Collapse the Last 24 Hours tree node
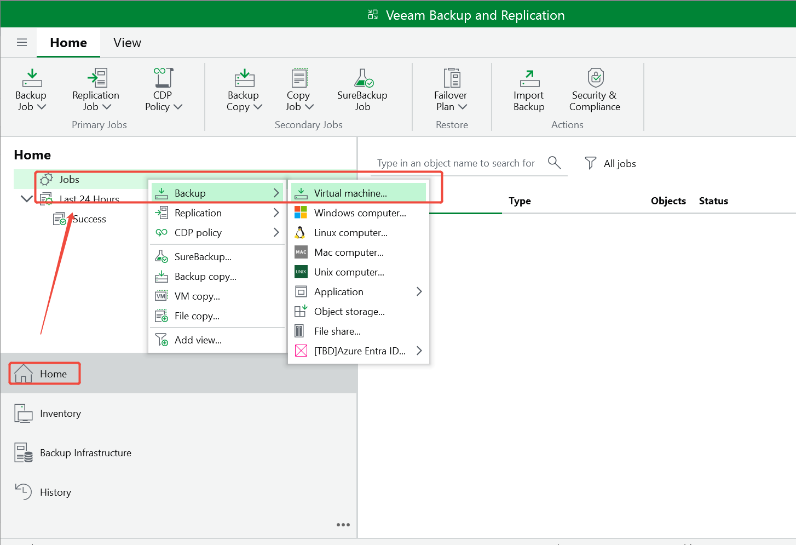 (26, 198)
